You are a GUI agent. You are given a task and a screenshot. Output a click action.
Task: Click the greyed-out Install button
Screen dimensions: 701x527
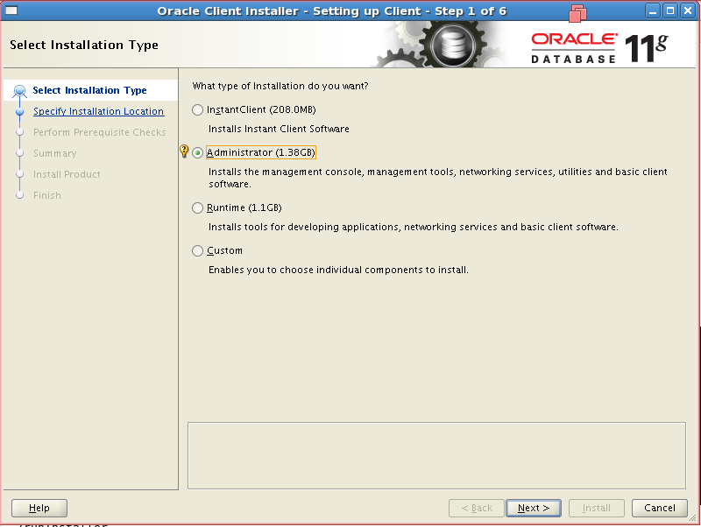point(597,509)
